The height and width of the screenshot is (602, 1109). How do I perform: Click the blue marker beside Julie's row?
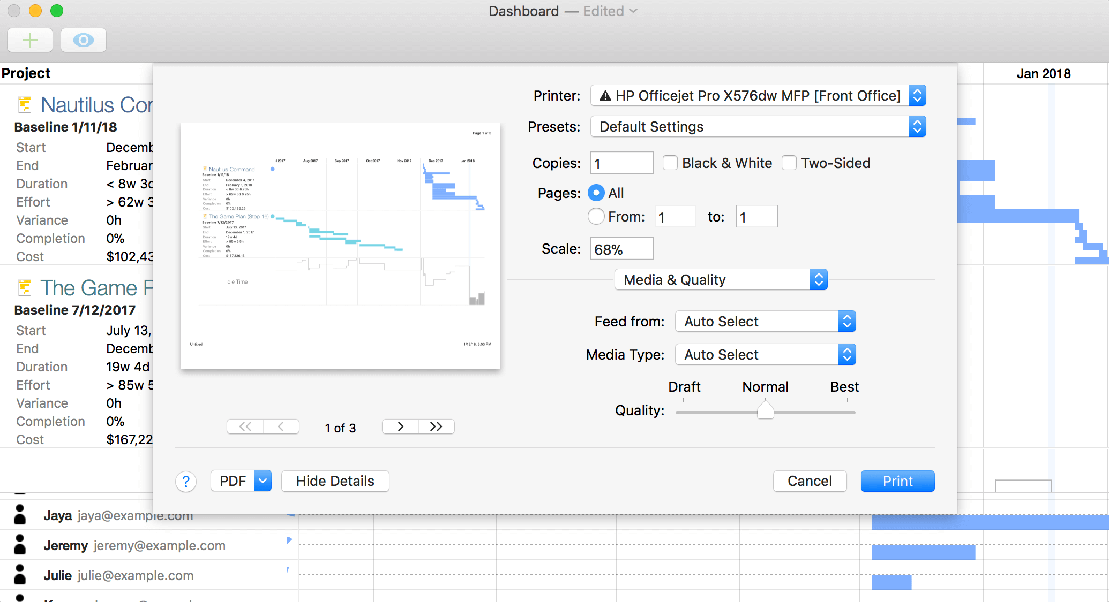(x=288, y=570)
